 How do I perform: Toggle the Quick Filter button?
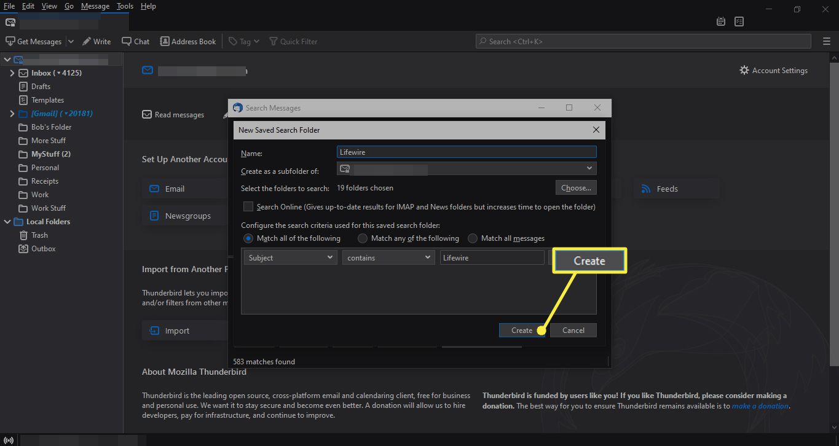pyautogui.click(x=293, y=41)
